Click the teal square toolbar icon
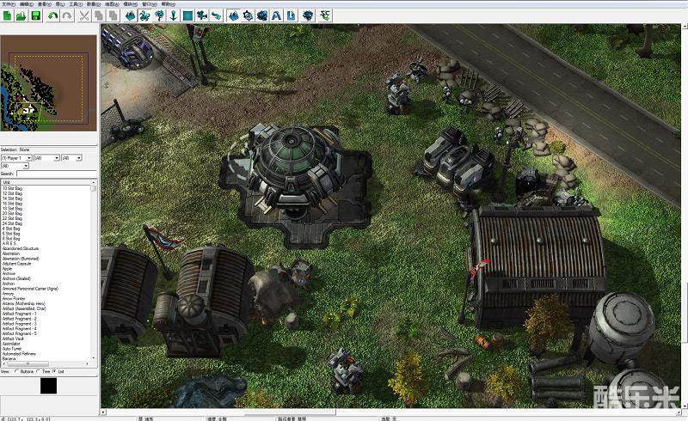 click(187, 15)
